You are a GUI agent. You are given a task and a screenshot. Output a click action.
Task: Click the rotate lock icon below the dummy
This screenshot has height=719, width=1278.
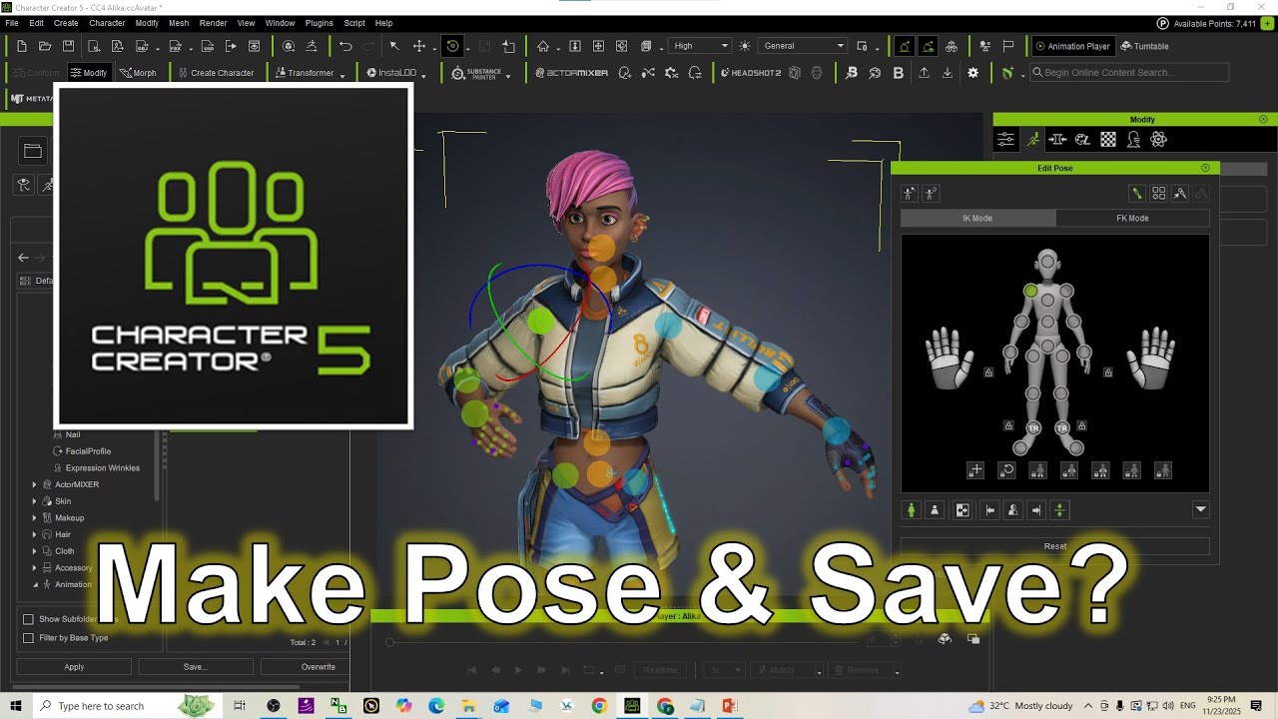[x=1007, y=470]
